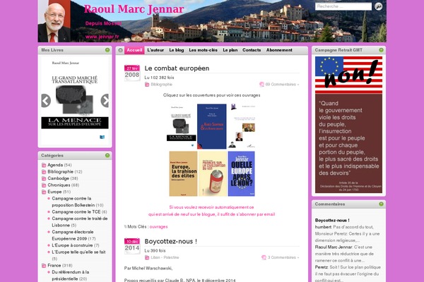Image resolution: width=424 pixels, height=282 pixels.
Task: Open the L'auteur menu item
Action: coord(155,50)
